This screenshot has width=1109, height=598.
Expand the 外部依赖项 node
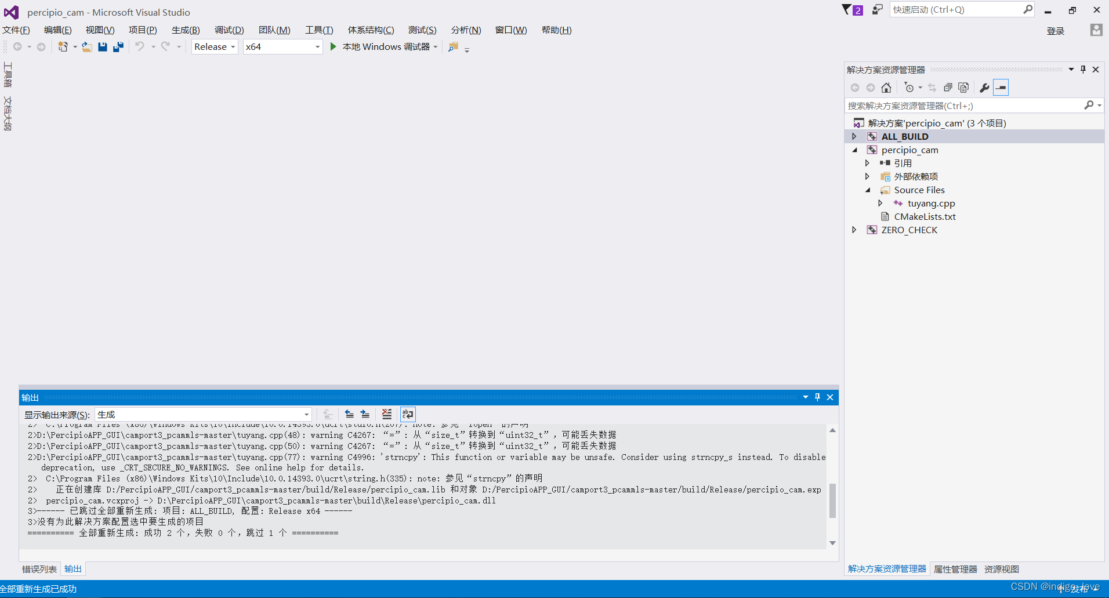pos(867,176)
